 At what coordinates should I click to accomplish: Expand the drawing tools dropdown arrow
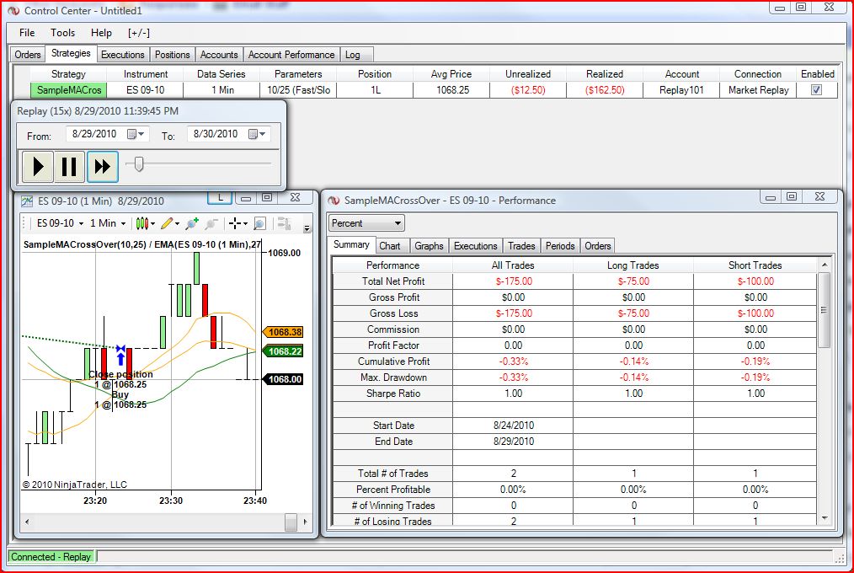(x=177, y=224)
